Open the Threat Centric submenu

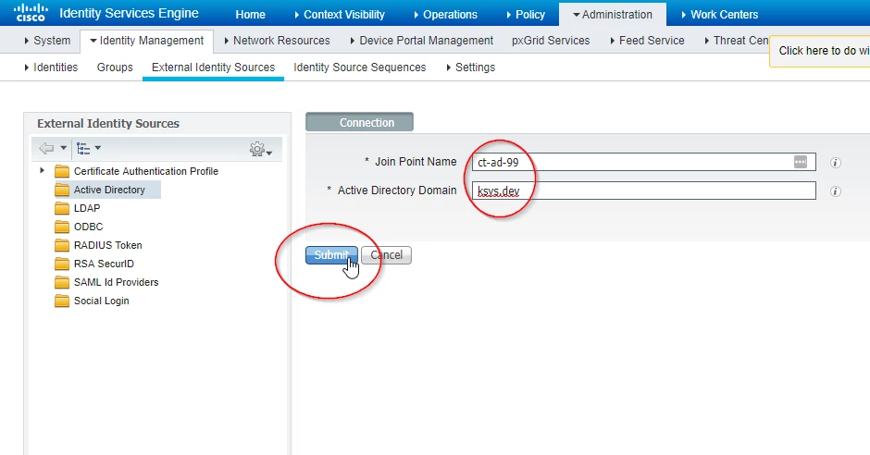click(x=736, y=41)
